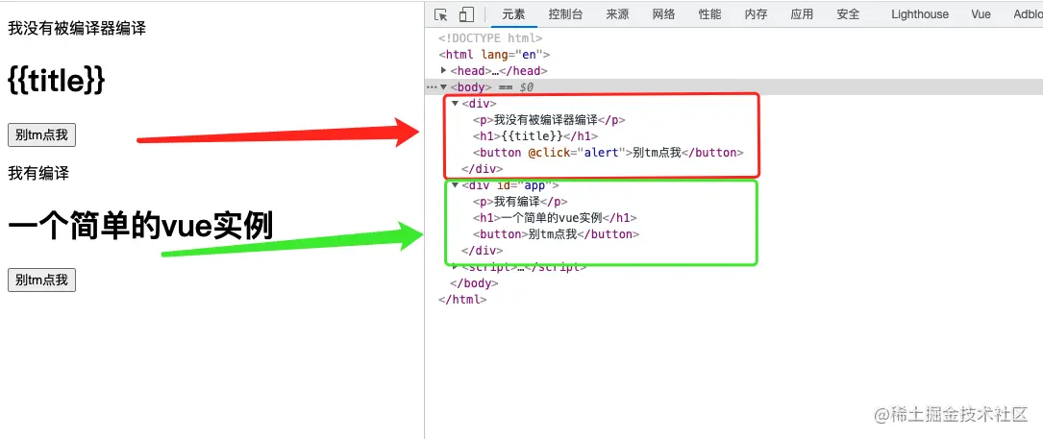Select the <!DOCTYPE html> line
The image size is (1043, 439).
click(491, 37)
